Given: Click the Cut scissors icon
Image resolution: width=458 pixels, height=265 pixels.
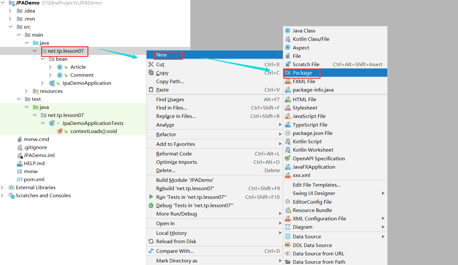Looking at the screenshot, I should point(151,64).
